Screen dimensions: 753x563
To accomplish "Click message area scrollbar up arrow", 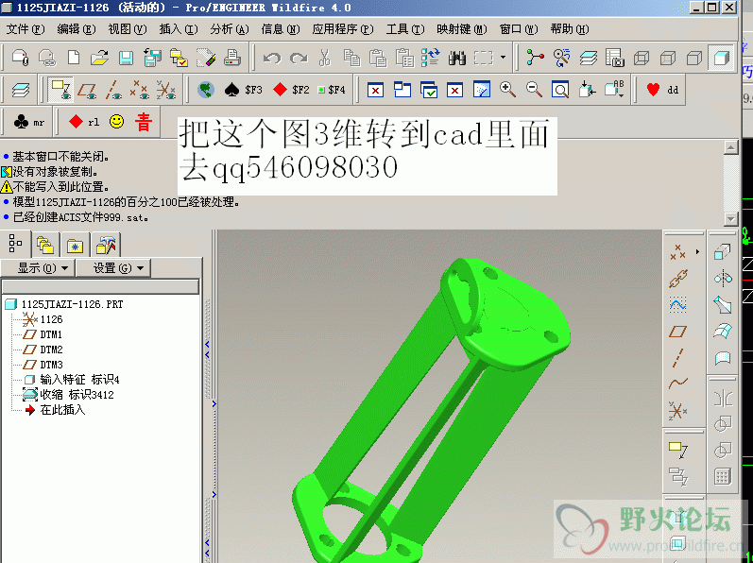I will coord(731,147).
